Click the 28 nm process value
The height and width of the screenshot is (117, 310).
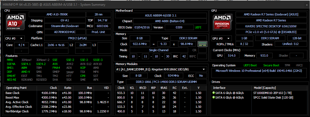point(99,14)
